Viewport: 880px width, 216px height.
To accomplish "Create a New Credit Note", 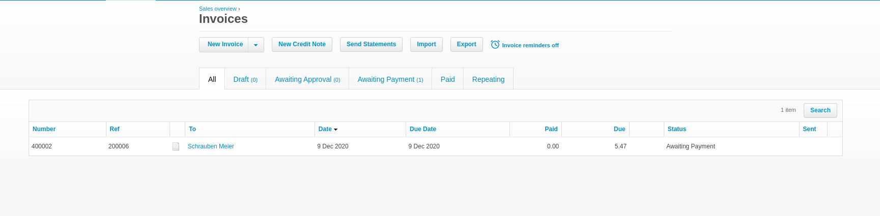I will 302,45.
